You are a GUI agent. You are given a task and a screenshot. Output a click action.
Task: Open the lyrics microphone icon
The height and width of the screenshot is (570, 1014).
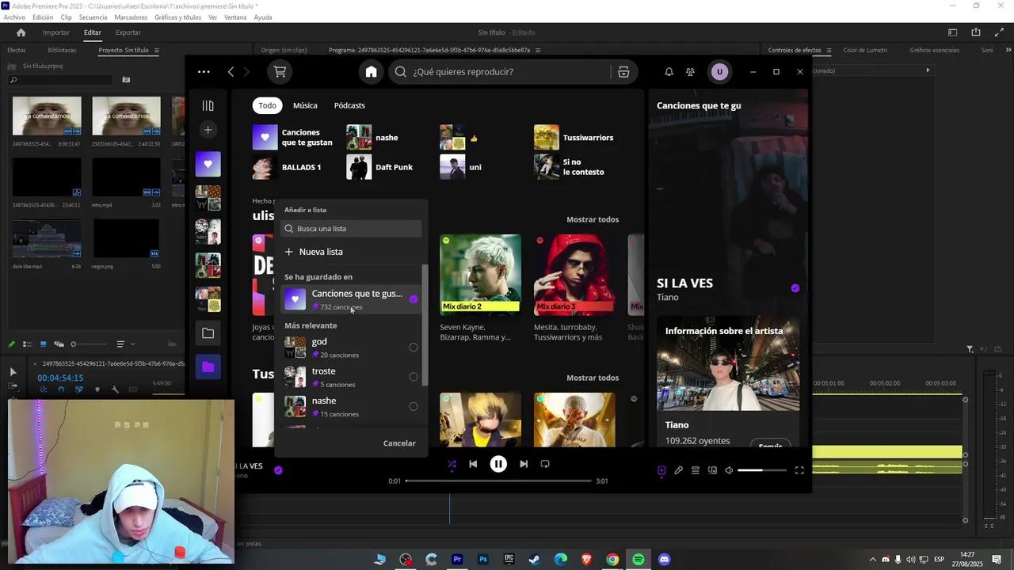678,470
